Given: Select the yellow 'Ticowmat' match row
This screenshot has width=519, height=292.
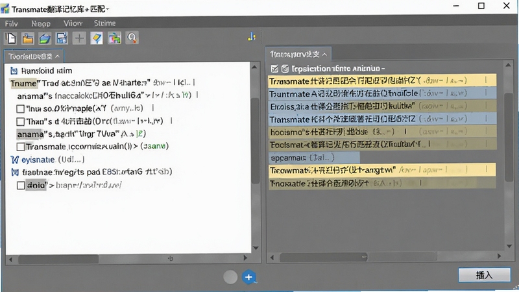Looking at the screenshot, I should [382, 170].
